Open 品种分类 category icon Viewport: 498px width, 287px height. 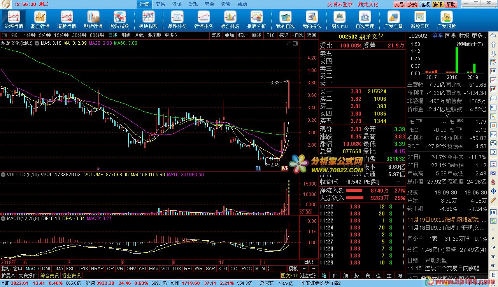tap(177, 20)
